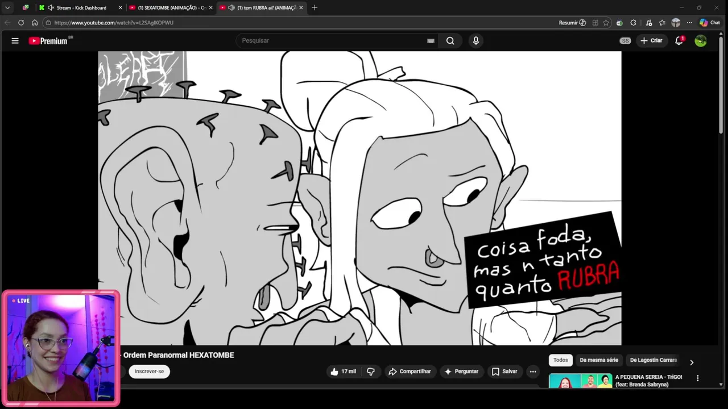Open the YouTube hamburger guide menu
Image resolution: width=728 pixels, height=409 pixels.
(x=15, y=41)
